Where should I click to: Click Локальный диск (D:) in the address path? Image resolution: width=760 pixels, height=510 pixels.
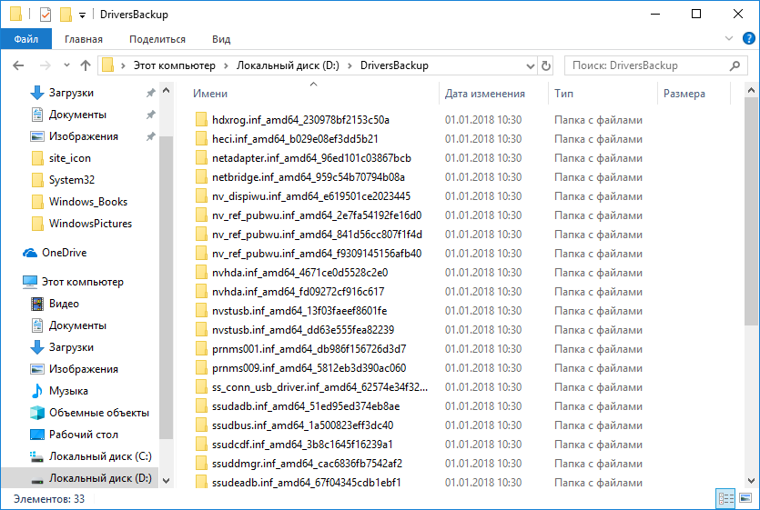pyautogui.click(x=288, y=65)
